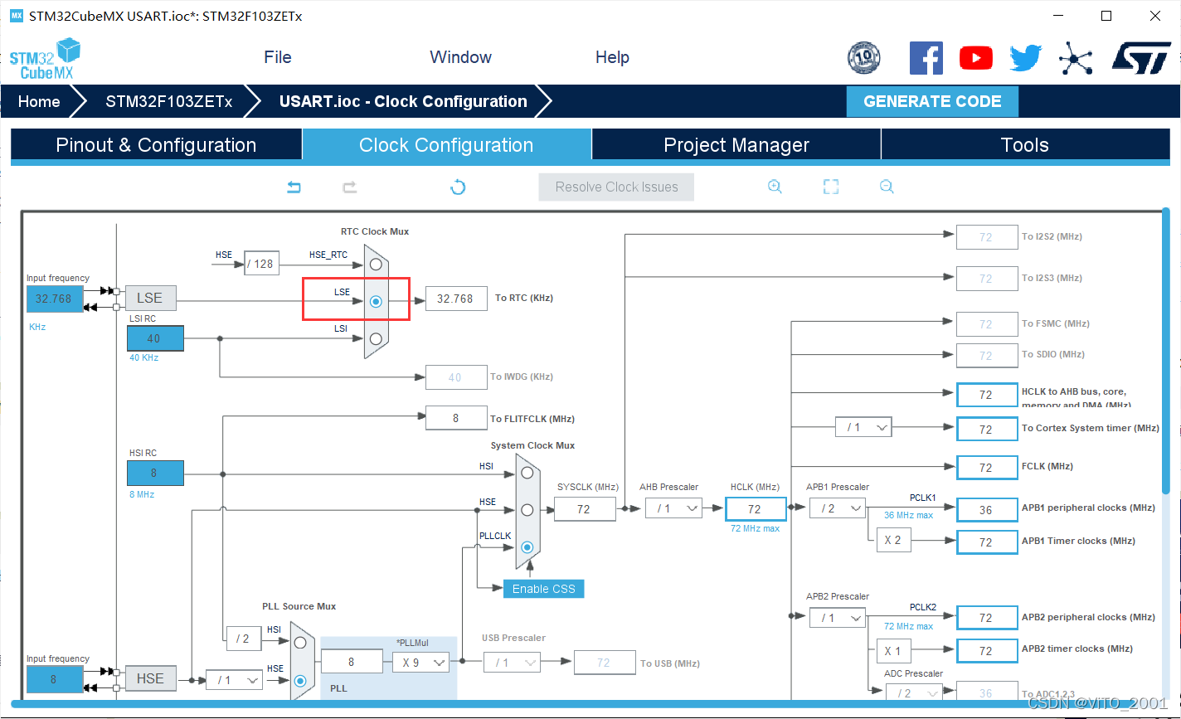Open the PLLMul X 9 dropdown
The image size is (1181, 719).
420,663
